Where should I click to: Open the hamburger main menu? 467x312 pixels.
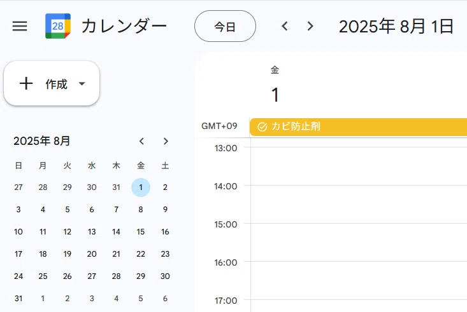(x=20, y=26)
